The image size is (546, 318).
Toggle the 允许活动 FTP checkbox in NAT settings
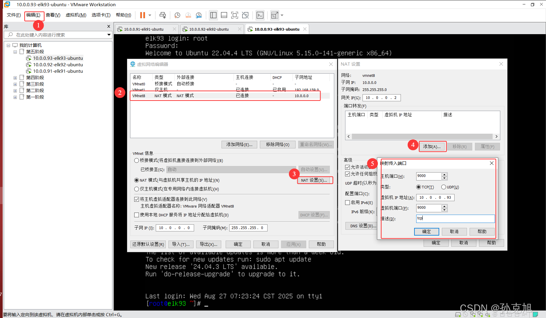tap(347, 167)
